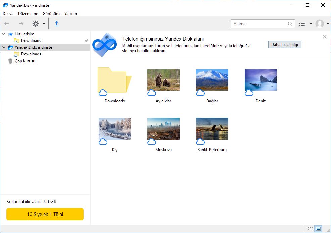Select the Ayıcıklar bear photo thumbnail
Viewport: 331px width, 233px height.
(163, 80)
